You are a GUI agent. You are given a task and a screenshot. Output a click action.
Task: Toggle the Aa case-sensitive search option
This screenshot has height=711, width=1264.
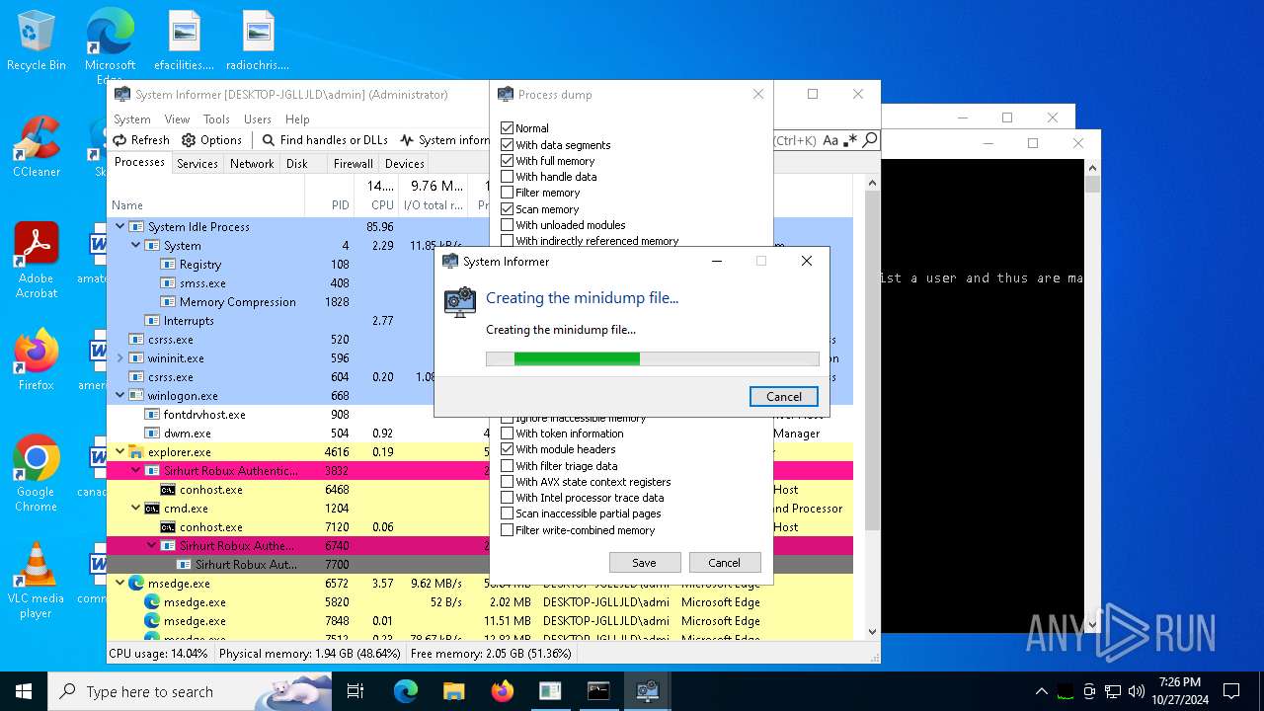point(830,140)
